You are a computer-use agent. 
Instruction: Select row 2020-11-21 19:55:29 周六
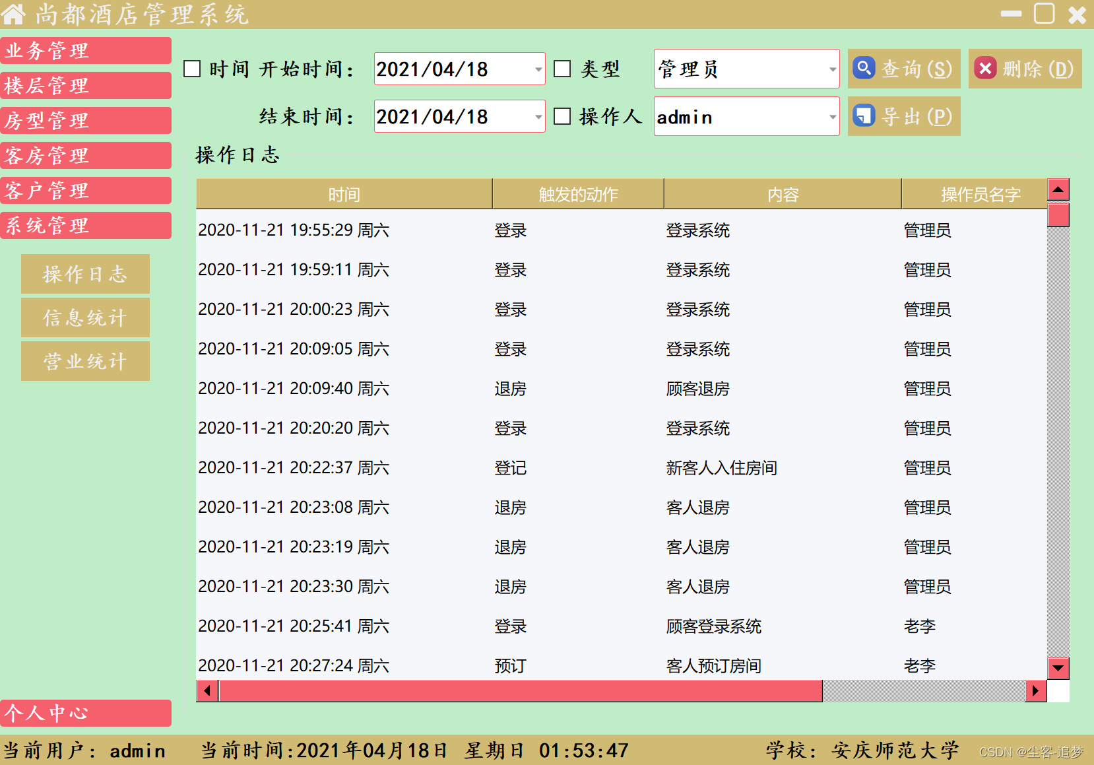point(622,230)
